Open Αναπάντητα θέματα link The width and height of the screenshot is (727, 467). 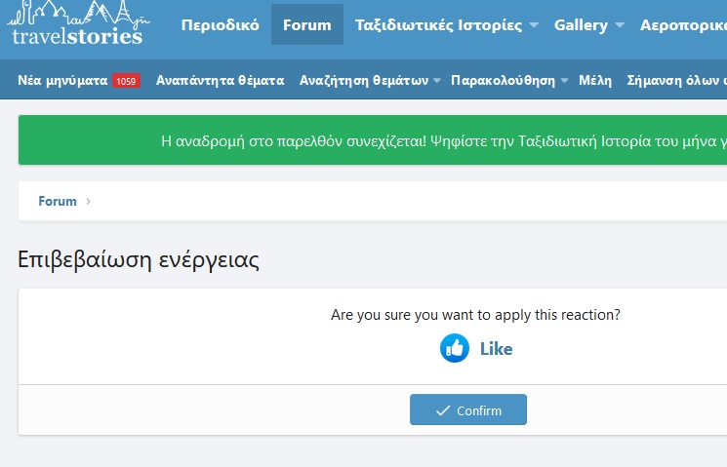point(220,81)
